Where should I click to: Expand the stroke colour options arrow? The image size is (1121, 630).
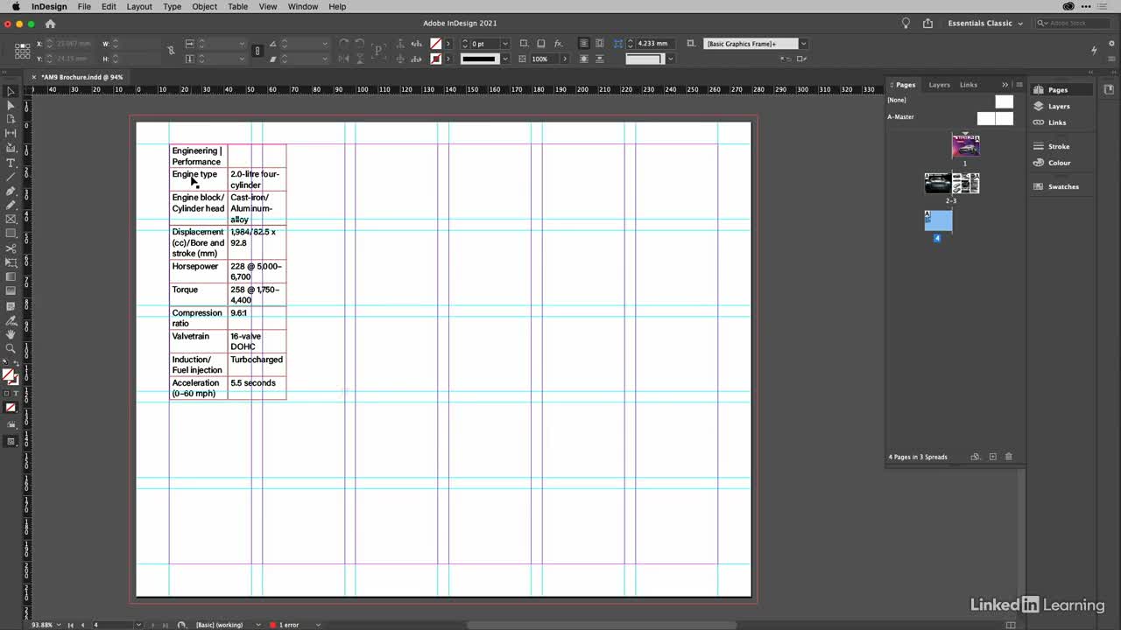click(448, 59)
